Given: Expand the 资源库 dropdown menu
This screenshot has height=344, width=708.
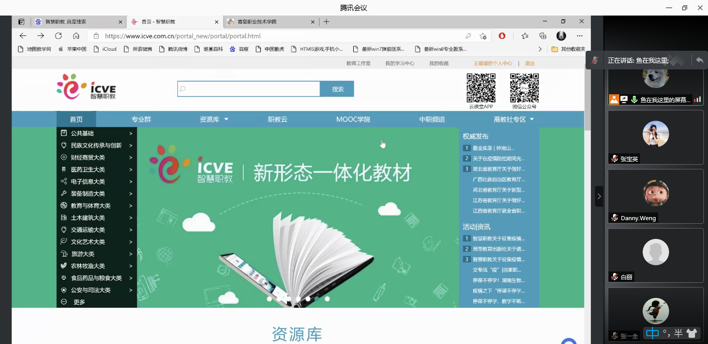Looking at the screenshot, I should click(214, 119).
